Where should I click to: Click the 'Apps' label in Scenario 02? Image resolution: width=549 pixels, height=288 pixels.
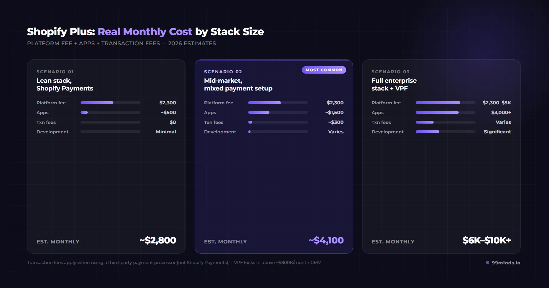[x=210, y=112]
